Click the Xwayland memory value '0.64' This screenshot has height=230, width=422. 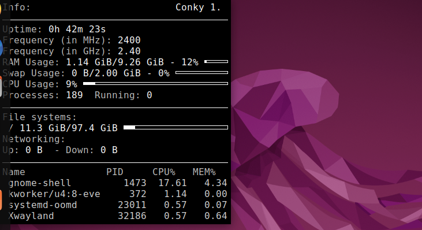[215, 216]
